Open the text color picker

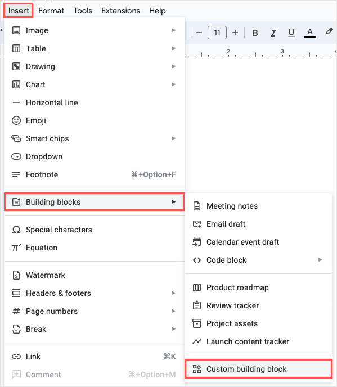click(x=310, y=33)
